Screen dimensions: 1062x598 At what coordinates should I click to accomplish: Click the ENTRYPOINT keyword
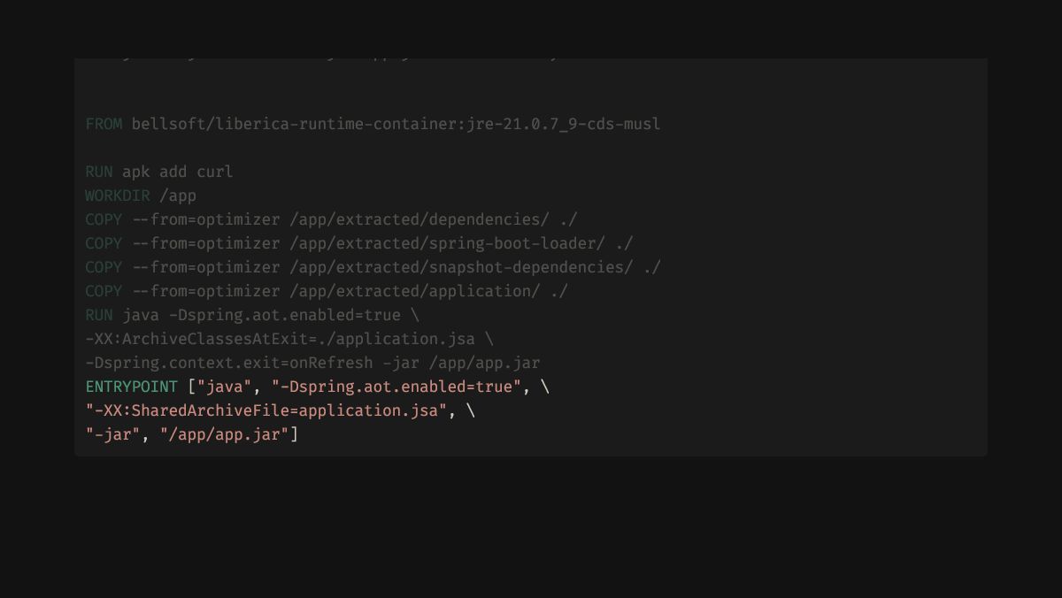pos(132,387)
